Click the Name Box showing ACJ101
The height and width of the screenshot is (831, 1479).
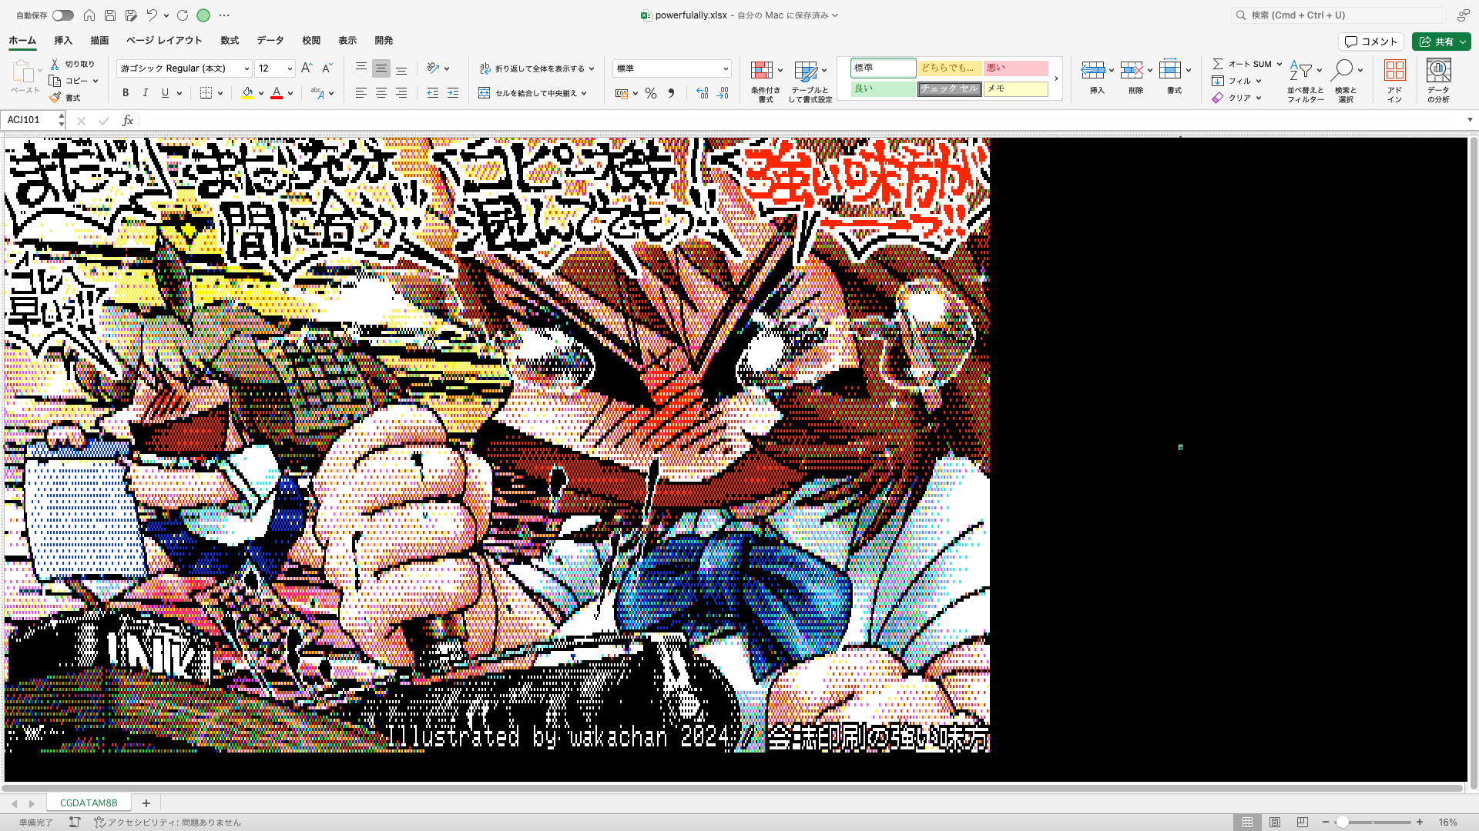pos(31,120)
